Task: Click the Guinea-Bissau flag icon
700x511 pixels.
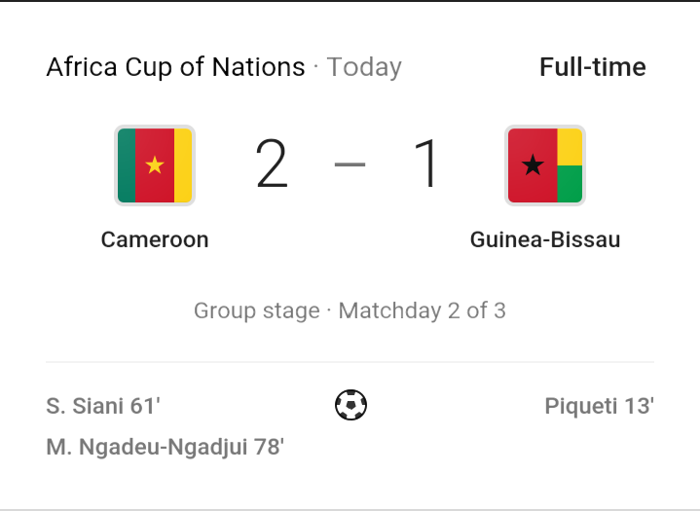Action: (x=545, y=165)
